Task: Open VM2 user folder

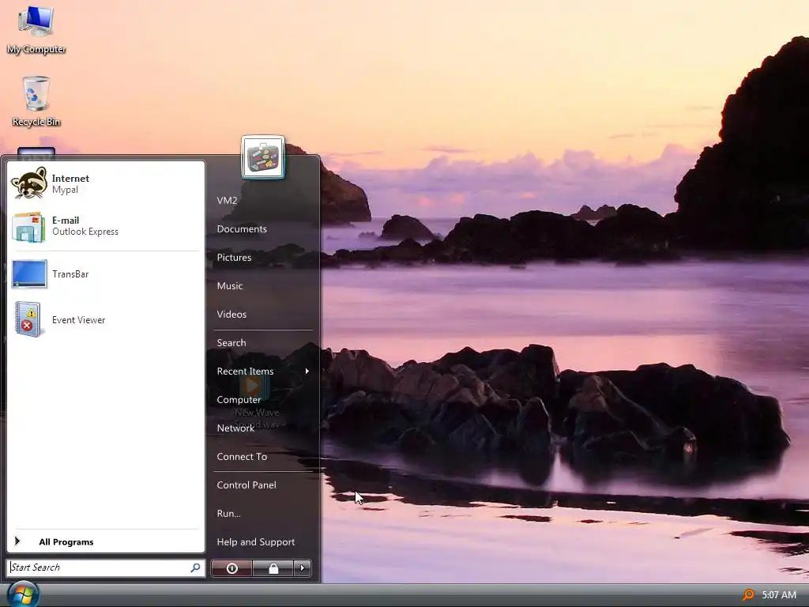Action: (227, 200)
